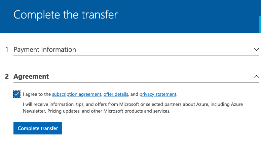Click the divider line under Agreement heading
The height and width of the screenshot is (162, 261).
135,82
